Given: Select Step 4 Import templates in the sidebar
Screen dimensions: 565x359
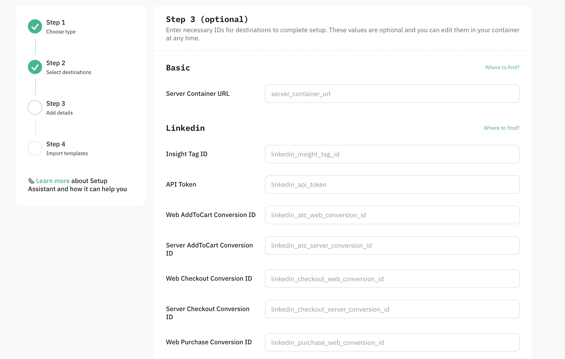Looking at the screenshot, I should coord(67,148).
